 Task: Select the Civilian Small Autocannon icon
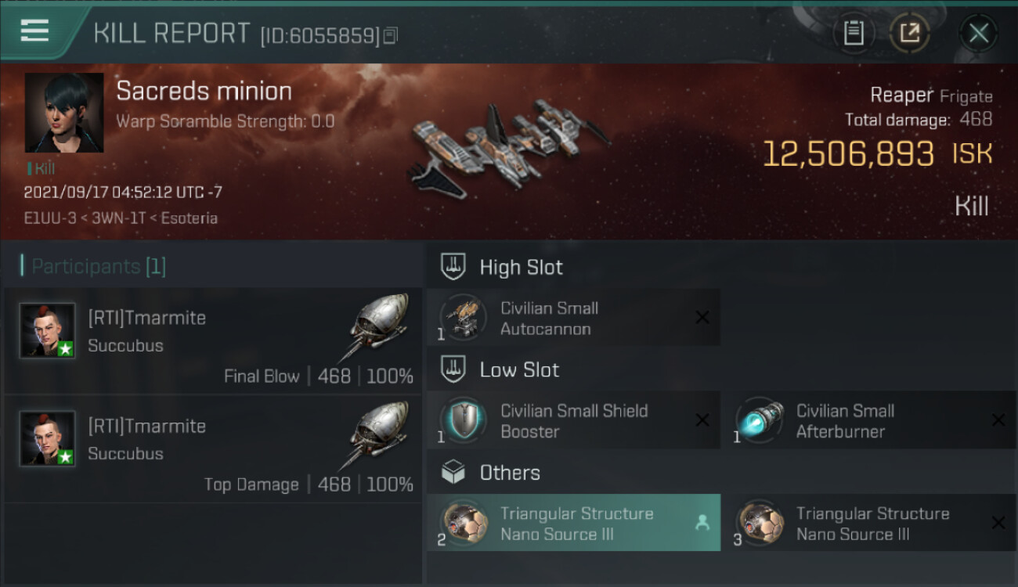[x=462, y=318]
